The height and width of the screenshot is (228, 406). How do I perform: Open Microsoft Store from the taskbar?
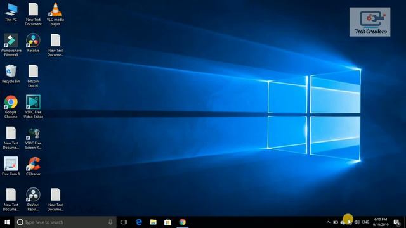click(167, 222)
